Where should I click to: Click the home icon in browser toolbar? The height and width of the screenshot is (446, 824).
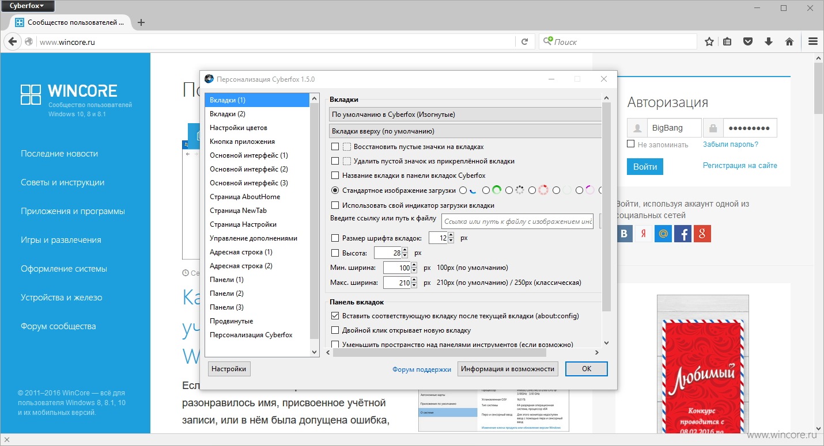tap(789, 41)
